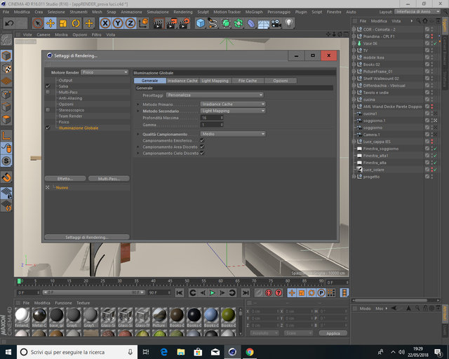Click the light bulb icon to add a light
The width and height of the screenshot is (449, 359).
[289, 23]
